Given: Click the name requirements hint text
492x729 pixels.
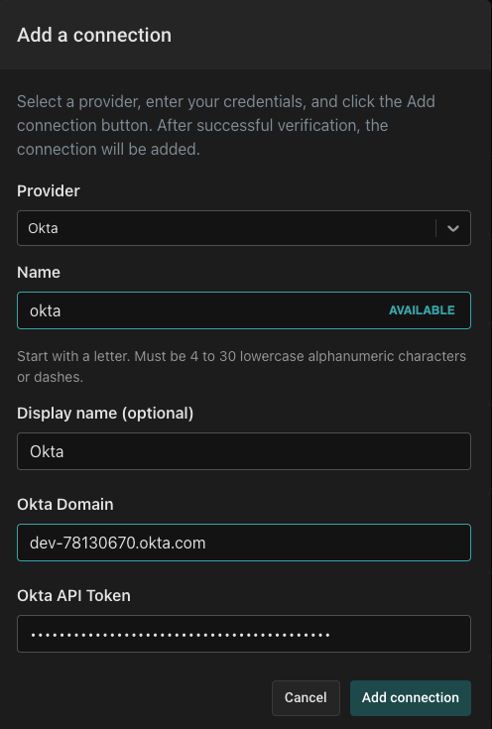Looking at the screenshot, I should point(241,366).
